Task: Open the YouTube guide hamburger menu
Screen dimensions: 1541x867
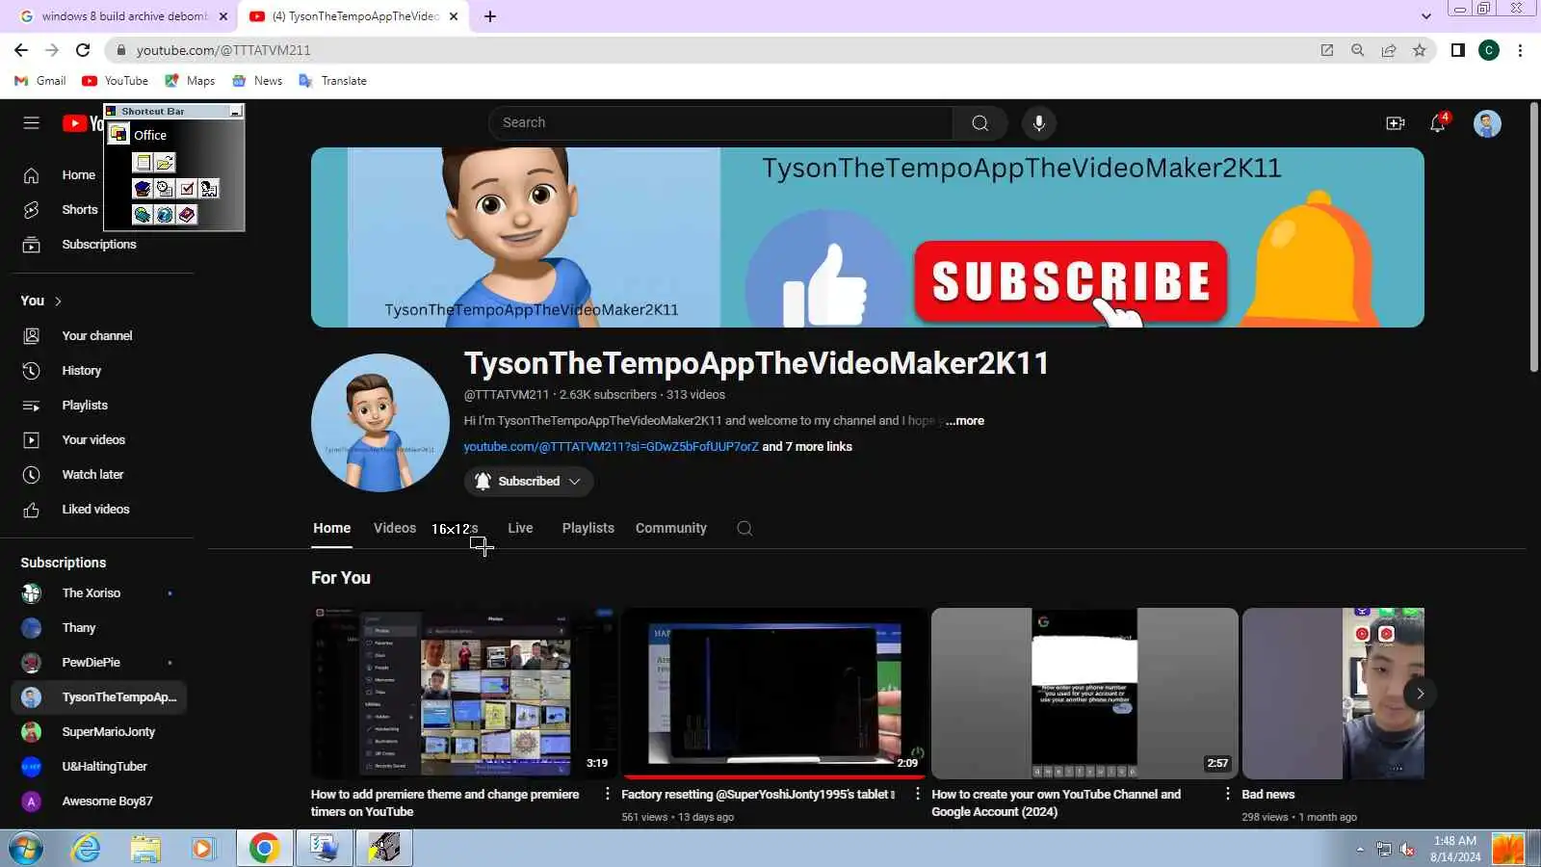Action: (x=32, y=123)
